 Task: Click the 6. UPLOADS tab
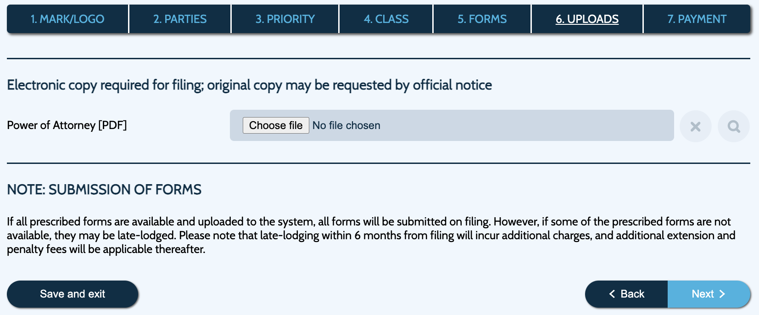point(587,19)
